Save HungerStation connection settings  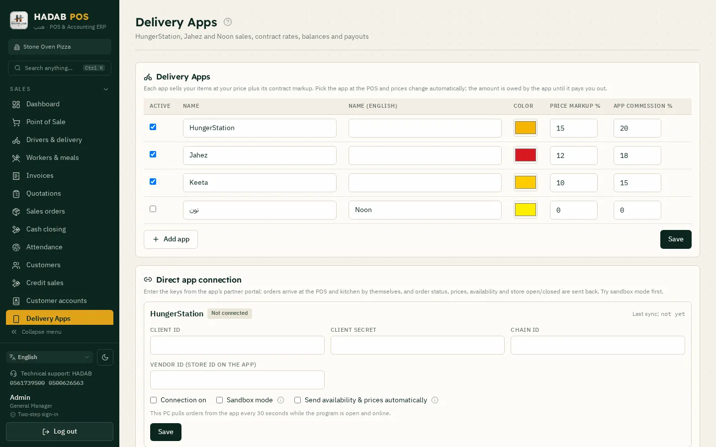point(166,432)
